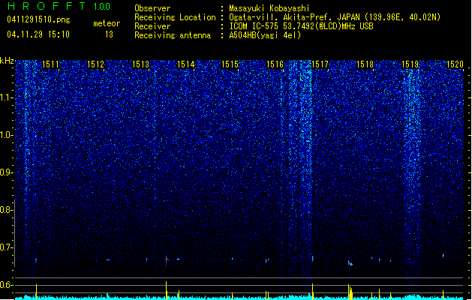Click the 0.9 kHz axis label
Image resolution: width=472 pixels, height=300 pixels.
(x=6, y=172)
